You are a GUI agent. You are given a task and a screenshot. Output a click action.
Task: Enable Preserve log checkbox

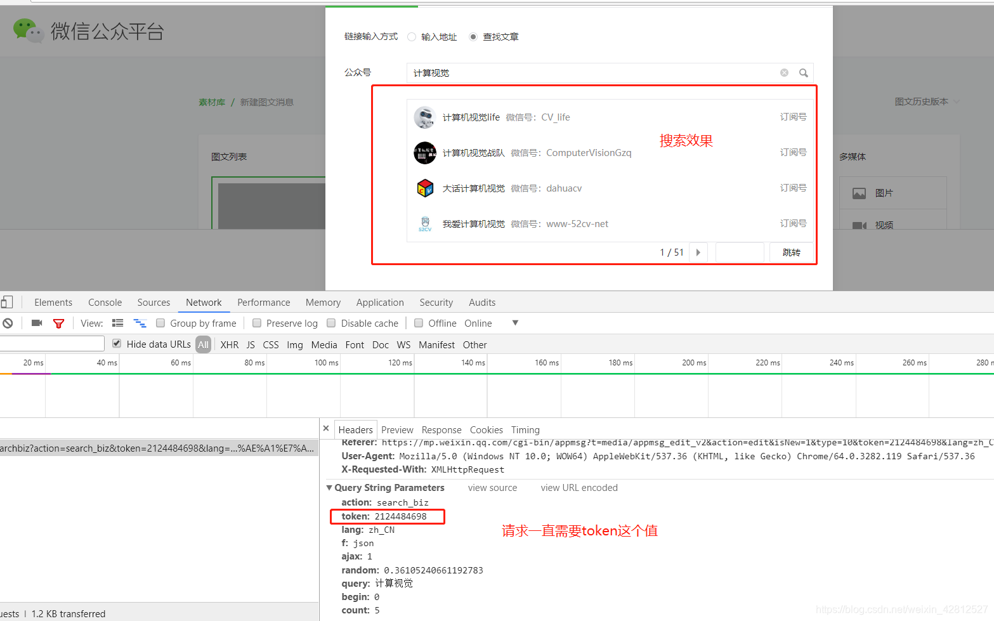(257, 323)
